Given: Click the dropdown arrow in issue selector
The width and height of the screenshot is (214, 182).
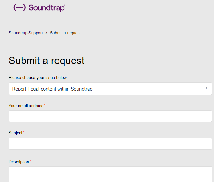Looking at the screenshot, I should [206, 88].
